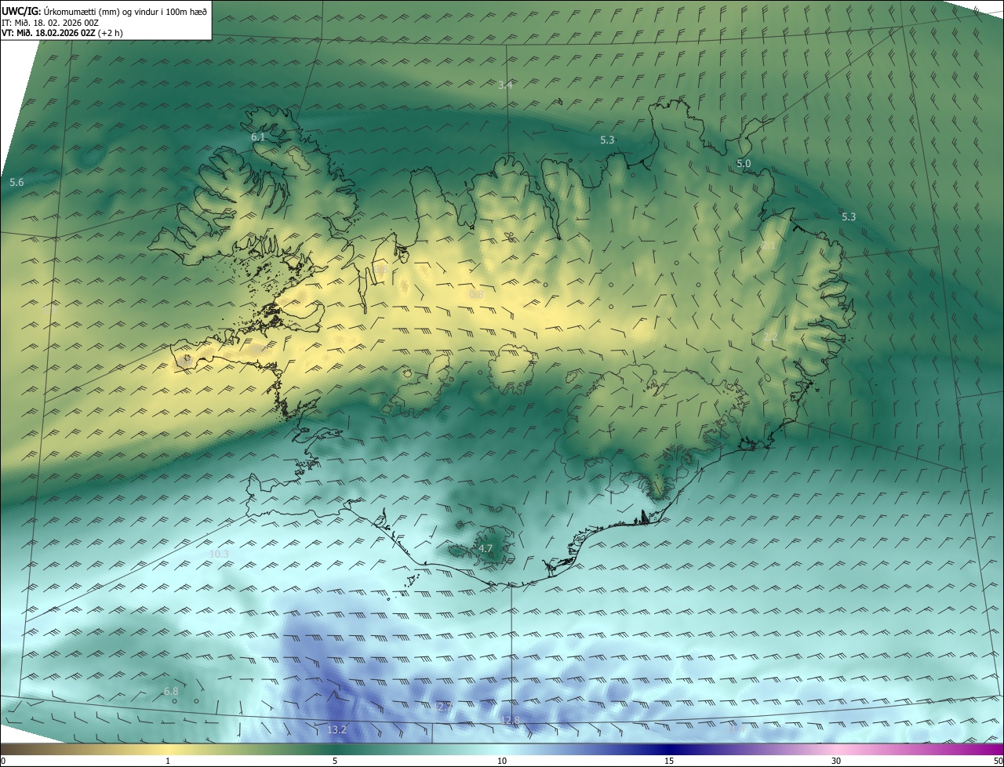Click the initial time line "IT: Mið. 18. 02. 2026 00Z"
Image resolution: width=1004 pixels, height=767 pixels.
[x=50, y=22]
